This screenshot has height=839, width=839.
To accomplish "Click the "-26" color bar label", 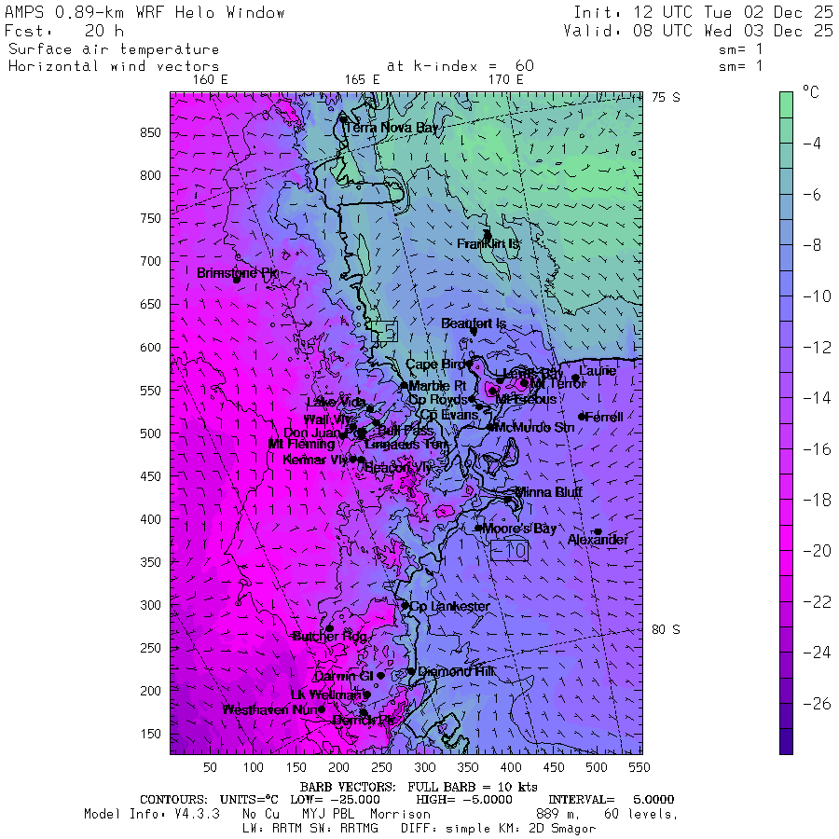I will (x=817, y=704).
